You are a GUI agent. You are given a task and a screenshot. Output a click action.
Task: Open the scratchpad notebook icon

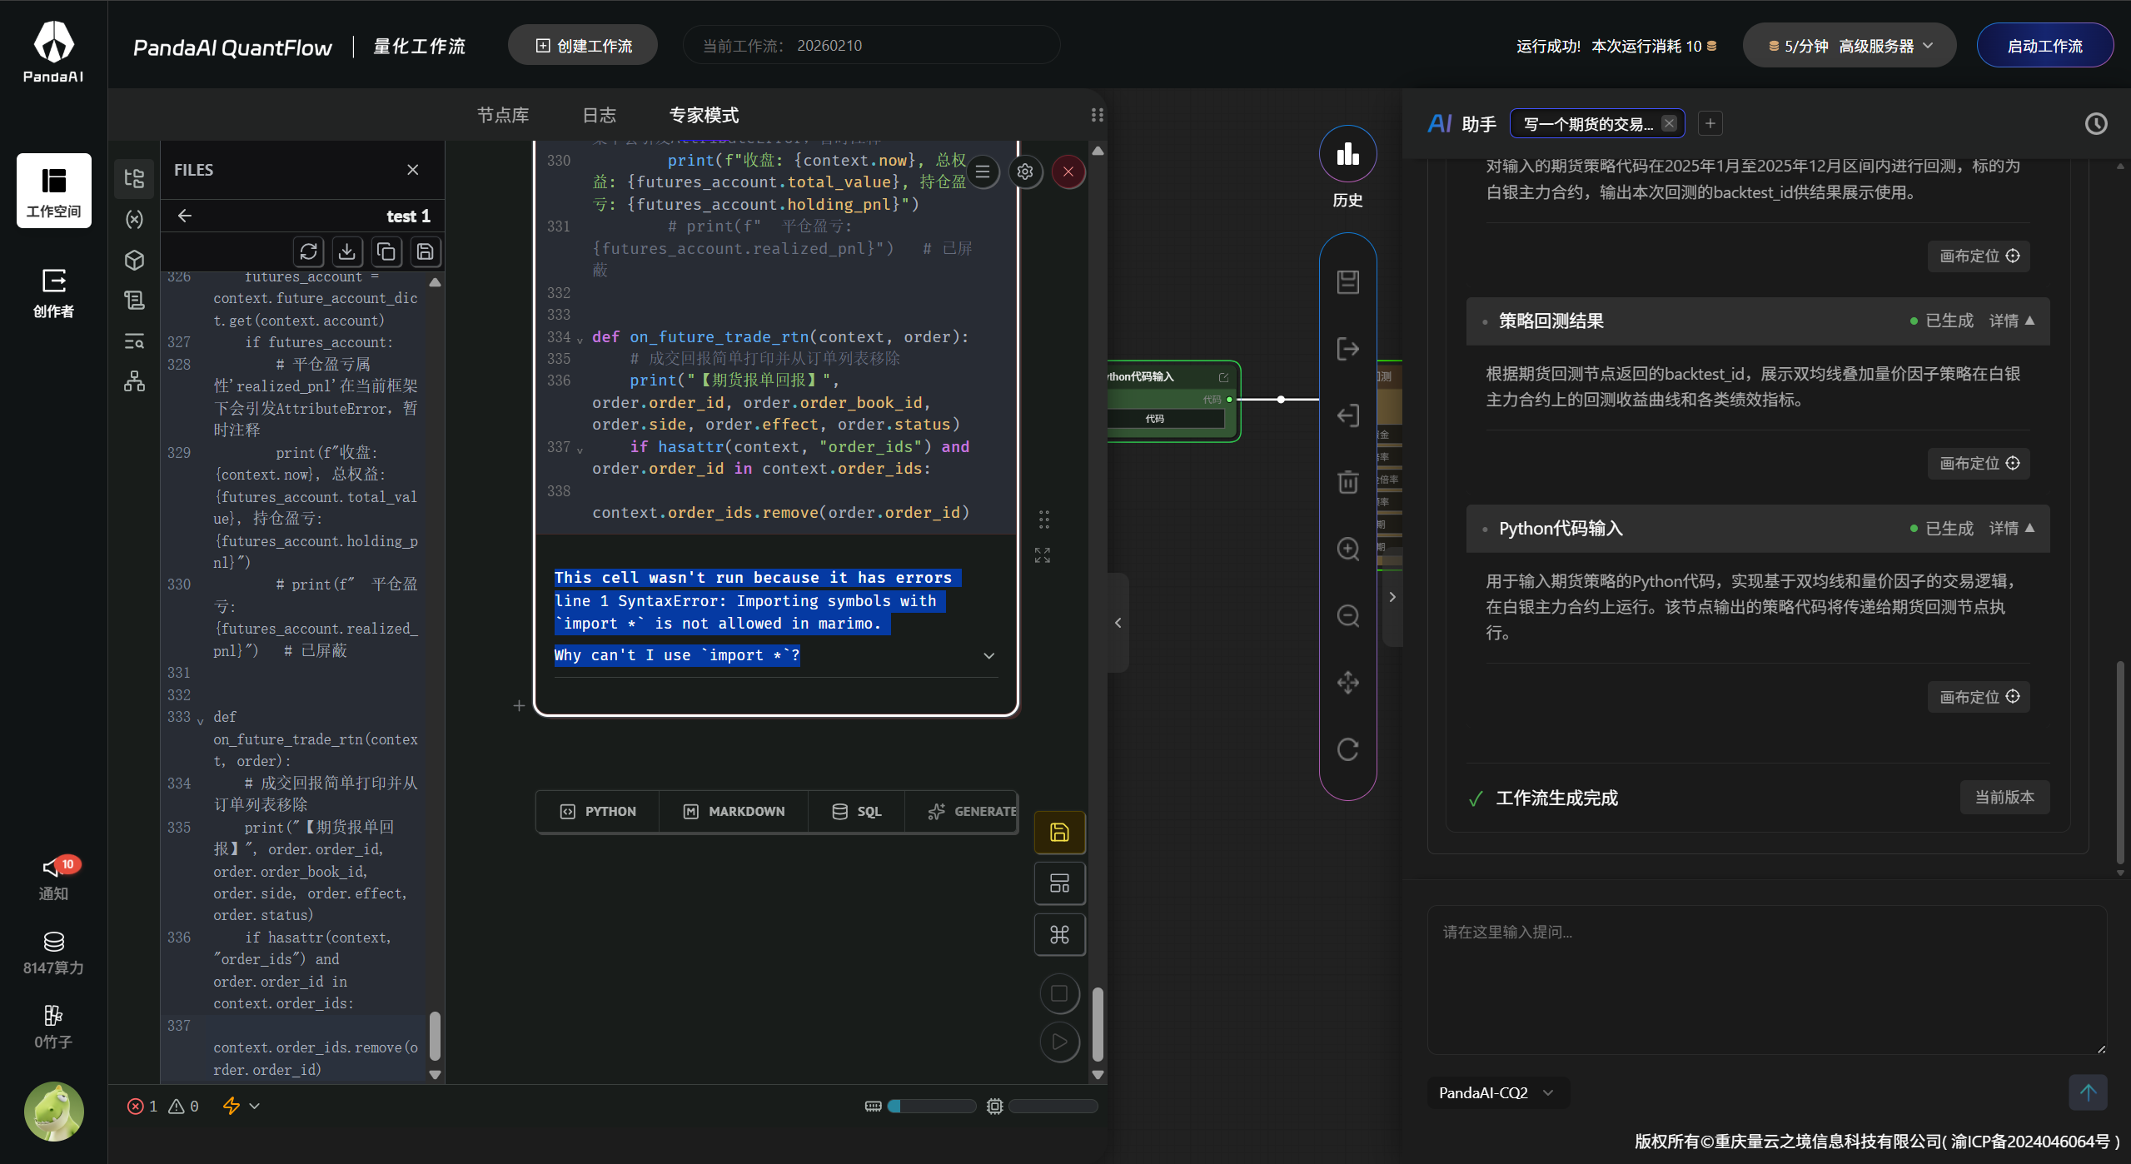click(134, 301)
